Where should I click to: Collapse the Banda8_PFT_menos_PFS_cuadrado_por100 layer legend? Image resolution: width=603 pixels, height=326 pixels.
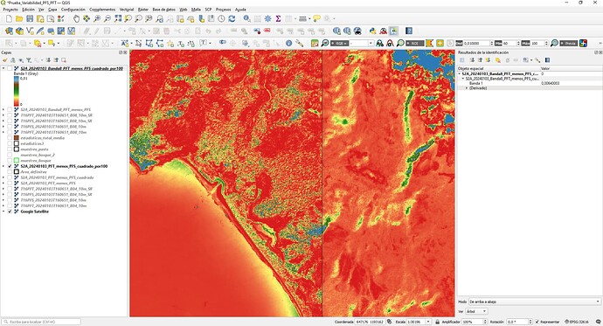[x=3, y=68]
